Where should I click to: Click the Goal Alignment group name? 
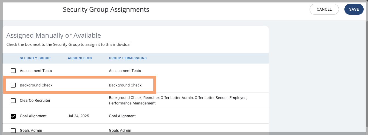point(33,116)
